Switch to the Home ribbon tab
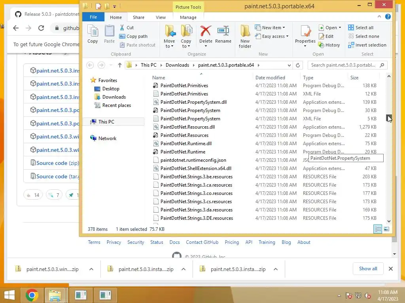Viewport: 405px width, 303px height. point(116,17)
